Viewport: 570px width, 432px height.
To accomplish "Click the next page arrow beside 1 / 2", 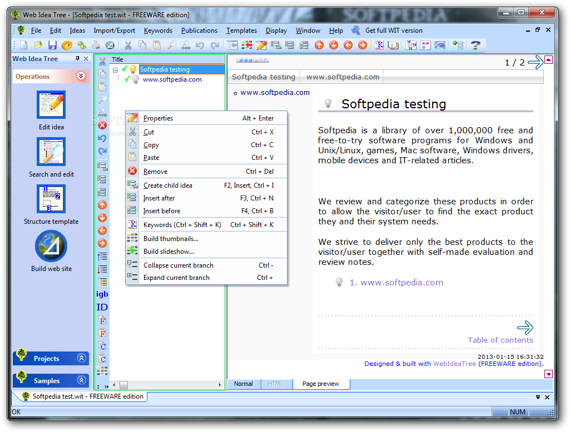I will click(x=535, y=62).
